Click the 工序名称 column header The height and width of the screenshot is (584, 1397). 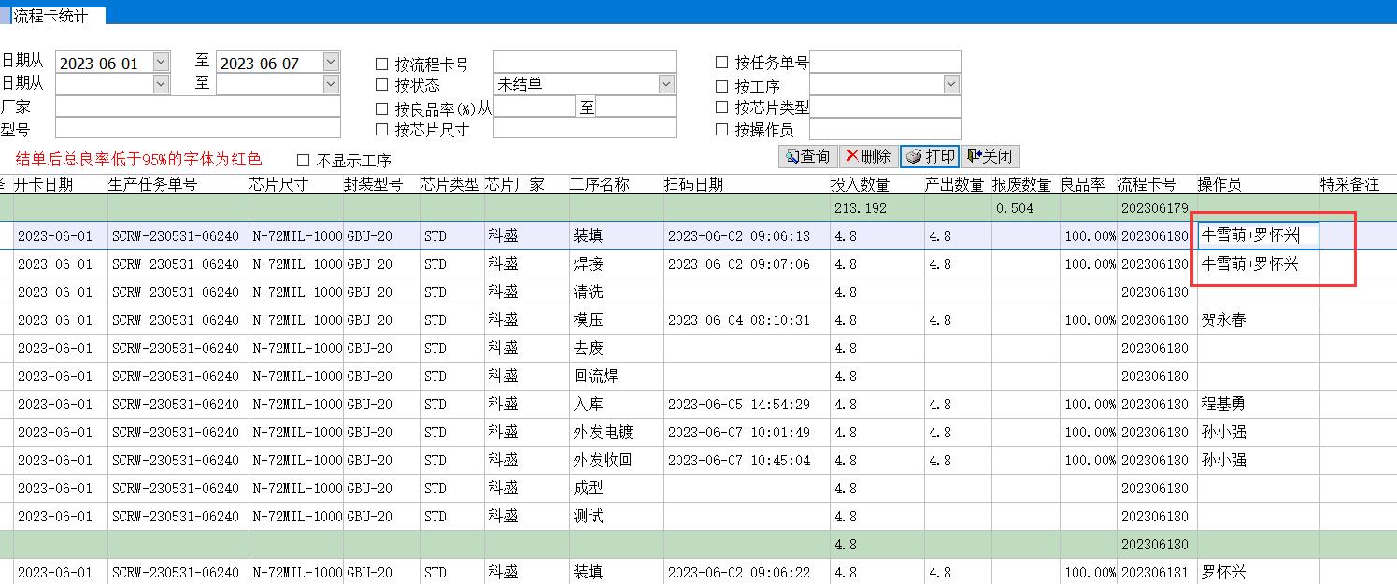pyautogui.click(x=599, y=185)
